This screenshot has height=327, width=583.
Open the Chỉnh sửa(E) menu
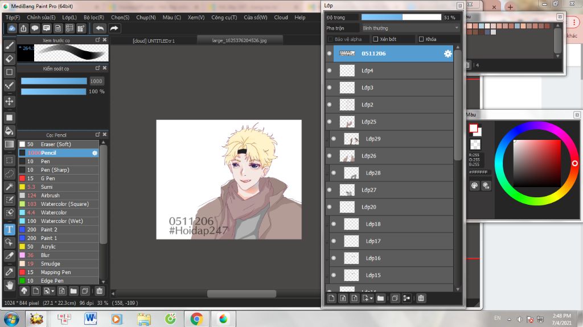pos(41,18)
